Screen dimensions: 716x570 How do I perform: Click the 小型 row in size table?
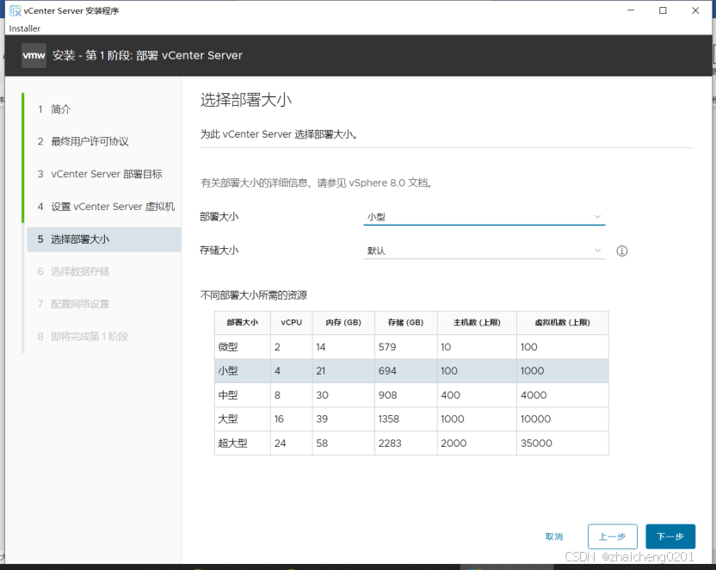(411, 371)
